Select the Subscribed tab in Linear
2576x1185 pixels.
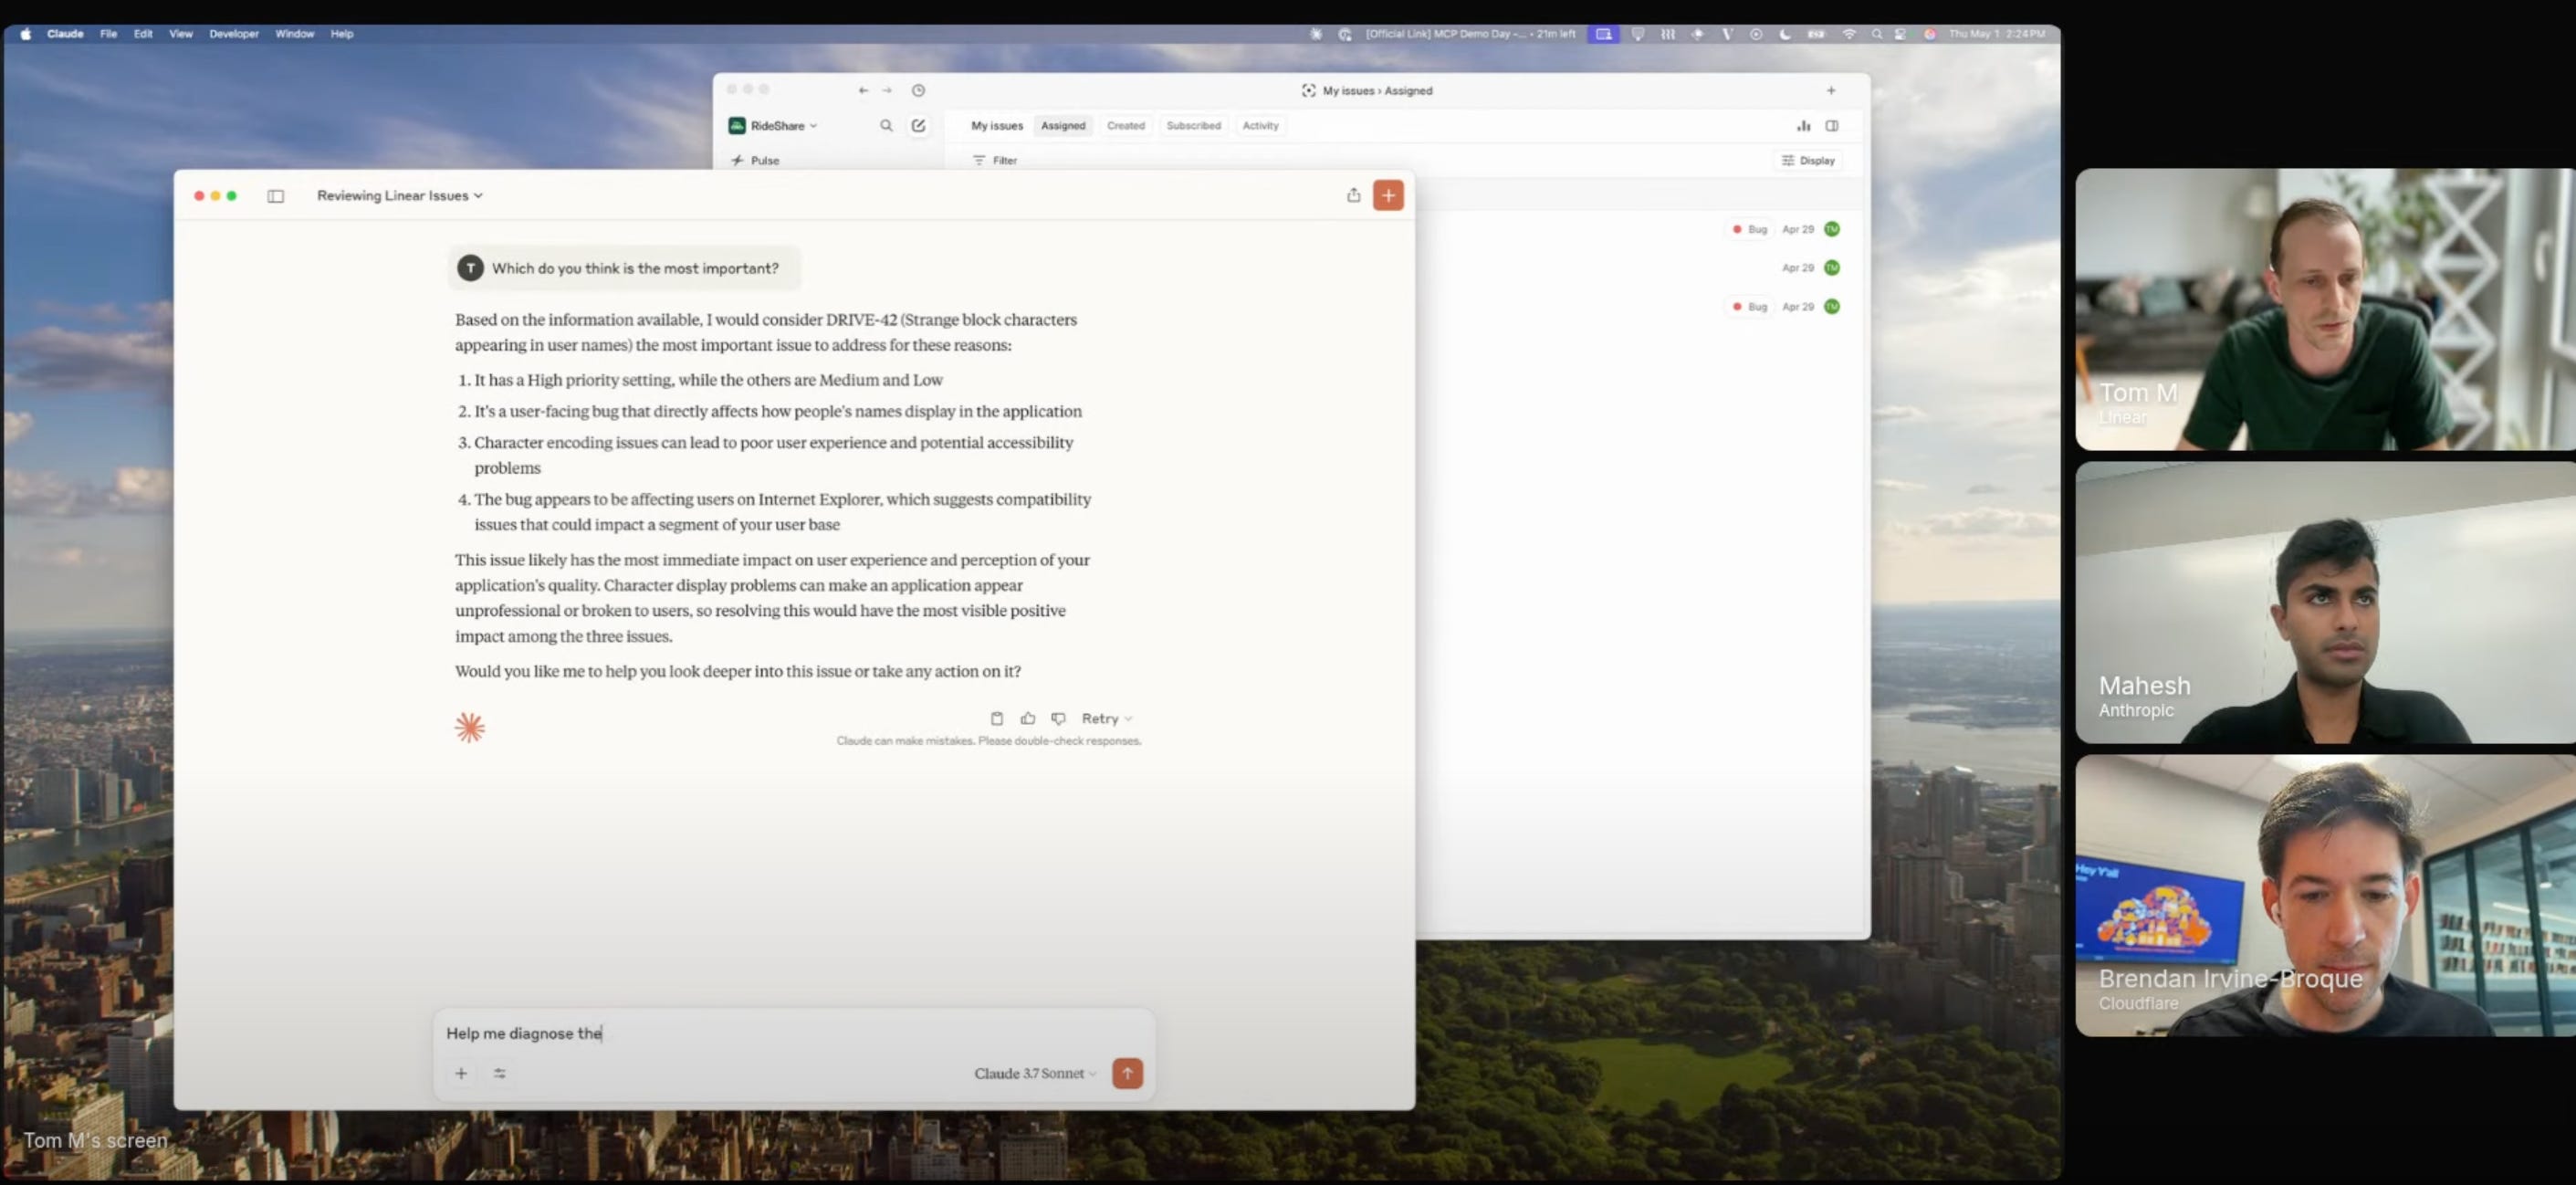tap(1193, 126)
